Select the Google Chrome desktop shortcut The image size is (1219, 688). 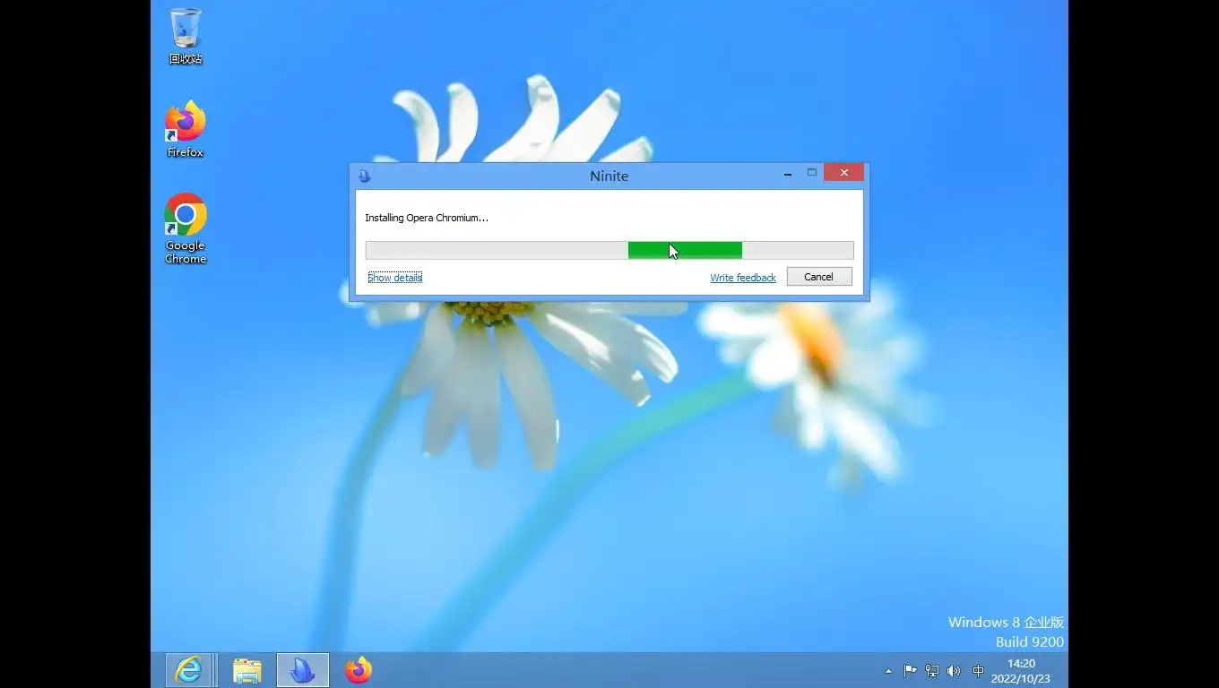(x=186, y=228)
